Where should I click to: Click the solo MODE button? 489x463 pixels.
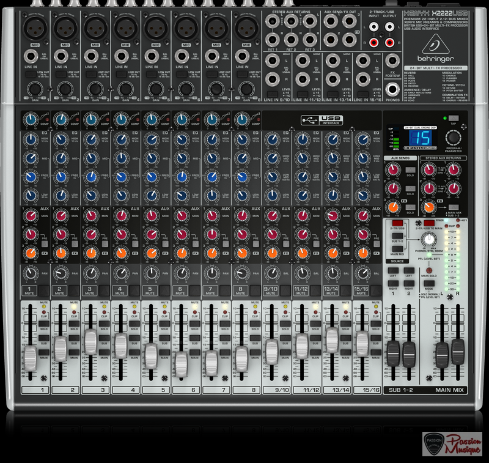429,283
